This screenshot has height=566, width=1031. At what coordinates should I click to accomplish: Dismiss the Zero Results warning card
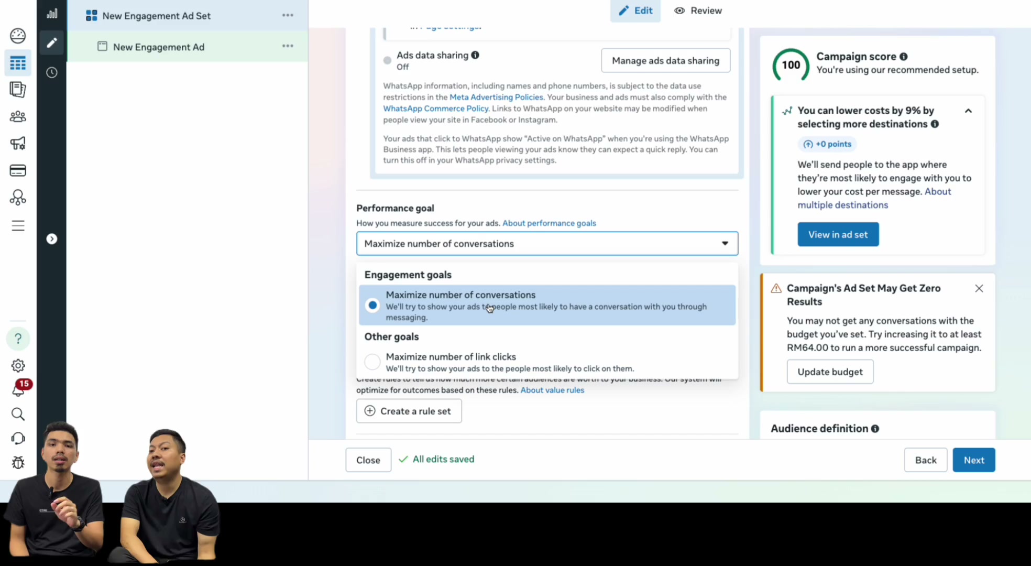coord(979,288)
